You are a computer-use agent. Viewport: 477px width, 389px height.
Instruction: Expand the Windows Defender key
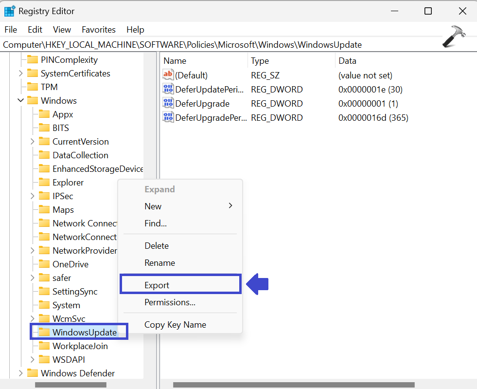pyautogui.click(x=20, y=373)
